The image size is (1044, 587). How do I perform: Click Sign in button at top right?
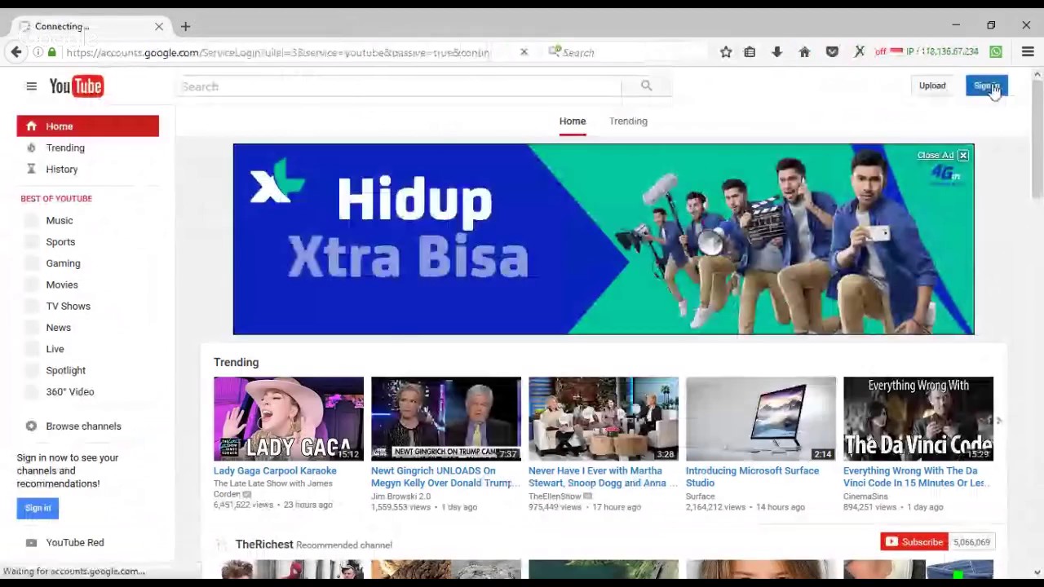[x=986, y=86]
